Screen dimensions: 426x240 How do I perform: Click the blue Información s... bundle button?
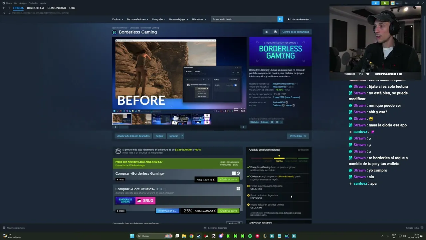(167, 211)
